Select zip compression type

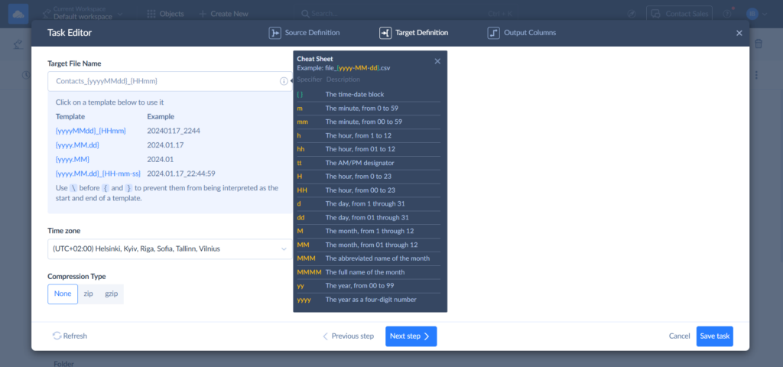coord(89,294)
